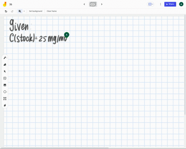186x149 pixels.
Task: Click the vertical scrollbar on right edge
Action: [x=185, y=65]
